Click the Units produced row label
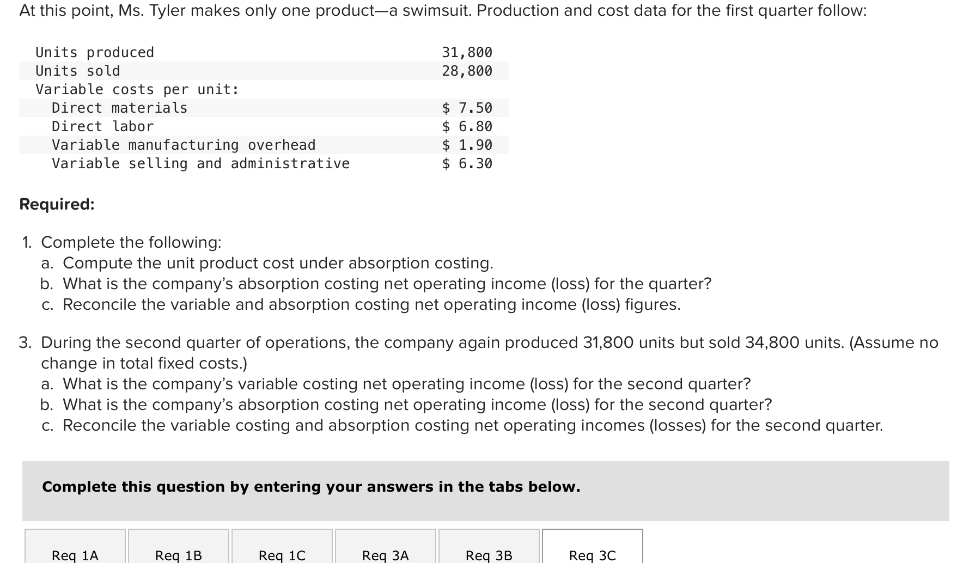This screenshot has height=563, width=957. click(x=95, y=52)
